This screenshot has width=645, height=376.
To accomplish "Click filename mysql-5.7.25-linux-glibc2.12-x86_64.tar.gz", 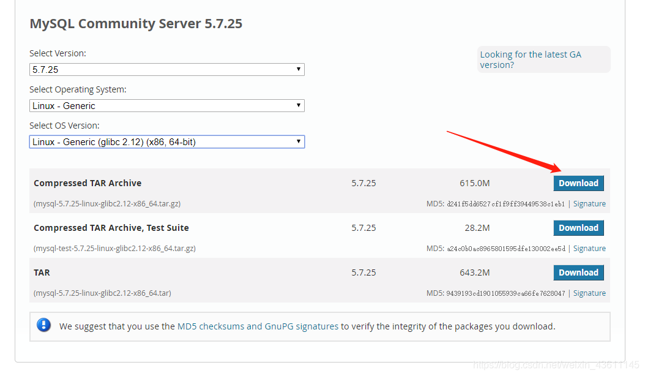I will coord(107,204).
